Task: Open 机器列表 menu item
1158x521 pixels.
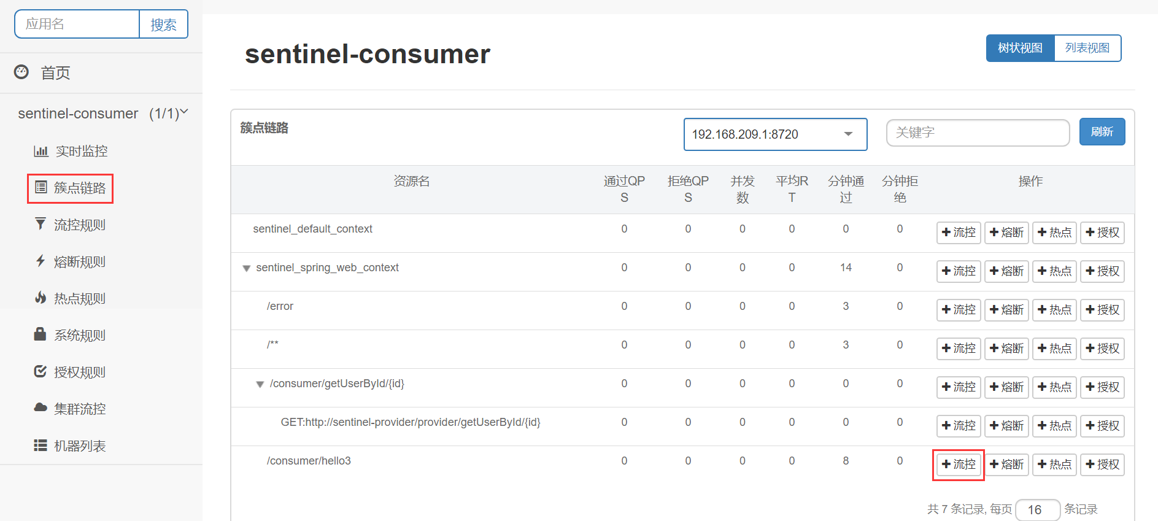Action: tap(80, 446)
